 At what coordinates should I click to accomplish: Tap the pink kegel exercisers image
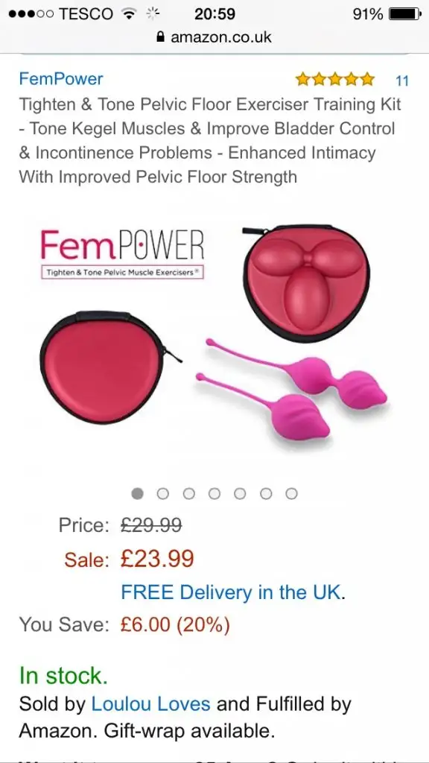pos(292,387)
